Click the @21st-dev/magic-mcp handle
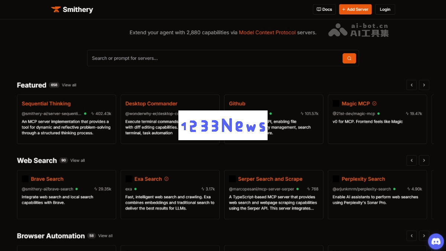The image size is (446, 251). click(x=354, y=113)
